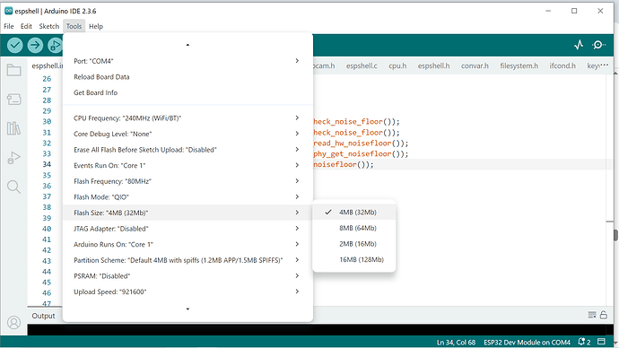
Task: Expand the JTAG Adapter submenu
Action: click(x=187, y=229)
